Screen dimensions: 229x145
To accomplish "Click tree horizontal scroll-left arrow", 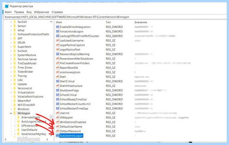I will tap(6, 139).
